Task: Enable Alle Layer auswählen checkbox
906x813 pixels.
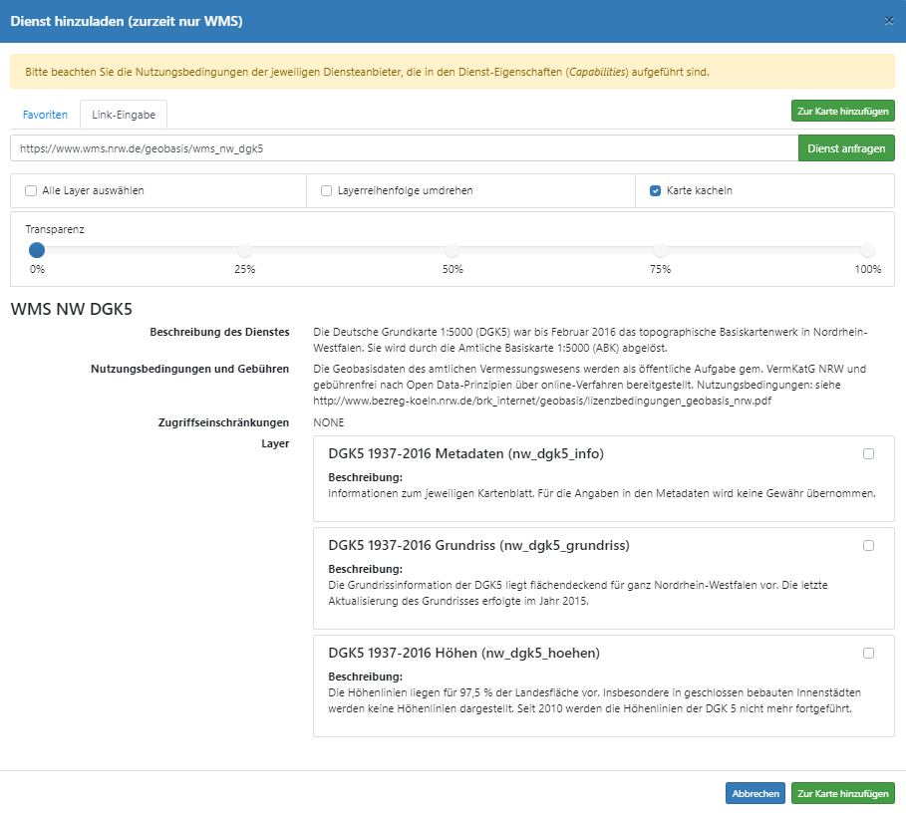Action: 31,190
